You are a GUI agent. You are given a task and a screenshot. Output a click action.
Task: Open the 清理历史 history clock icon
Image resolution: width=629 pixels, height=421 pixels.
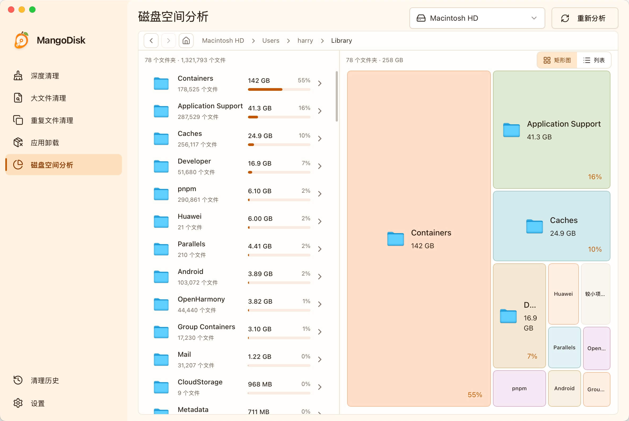pyautogui.click(x=18, y=380)
